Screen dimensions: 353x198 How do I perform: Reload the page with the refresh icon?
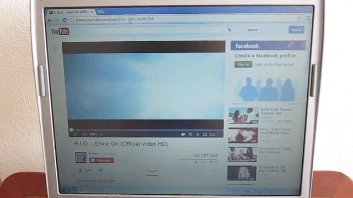coord(65,20)
